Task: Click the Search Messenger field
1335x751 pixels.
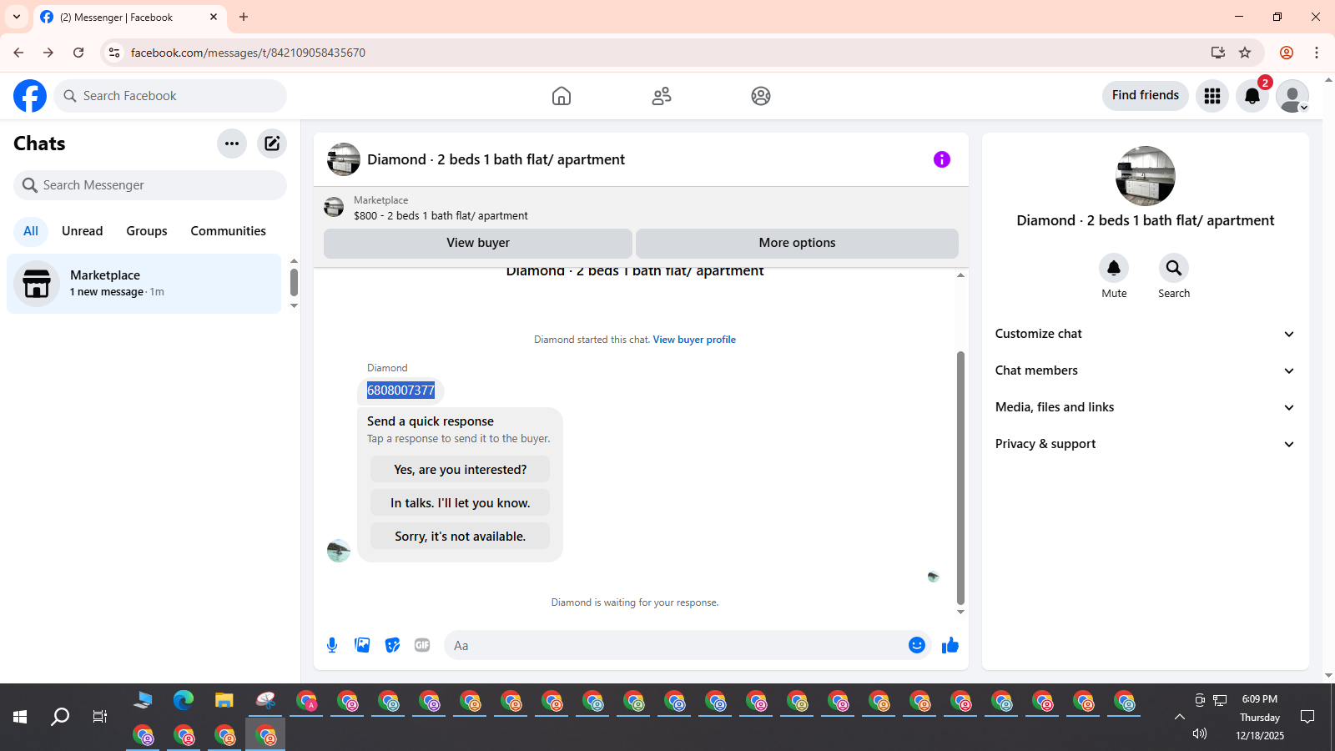Action: click(x=150, y=185)
